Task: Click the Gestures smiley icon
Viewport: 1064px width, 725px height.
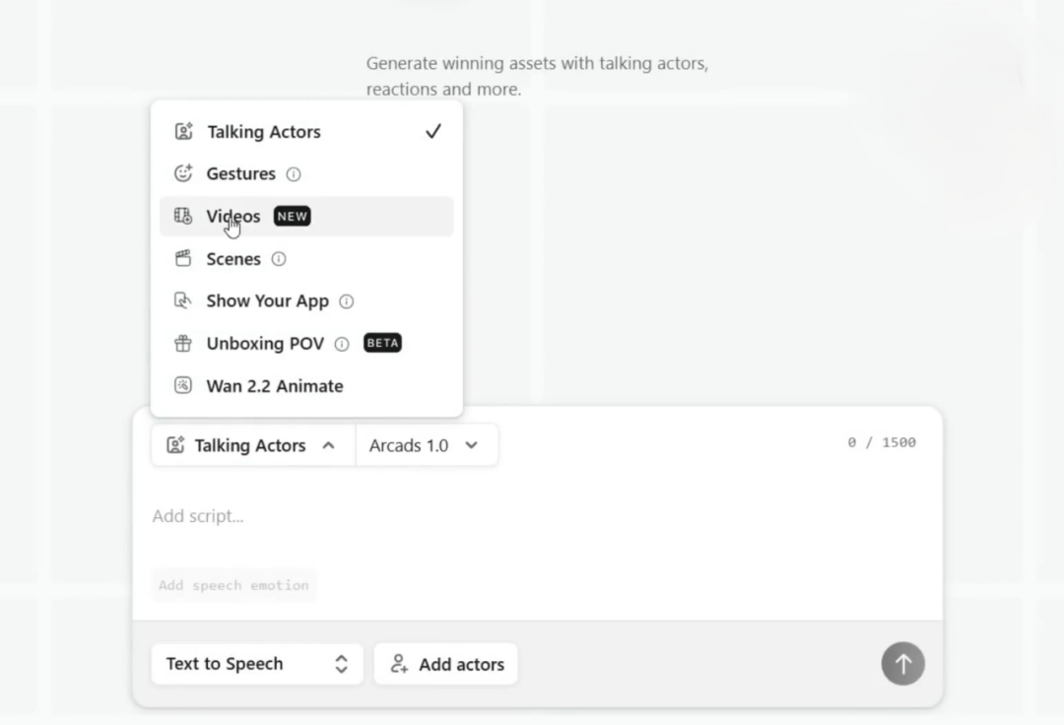Action: pos(183,173)
